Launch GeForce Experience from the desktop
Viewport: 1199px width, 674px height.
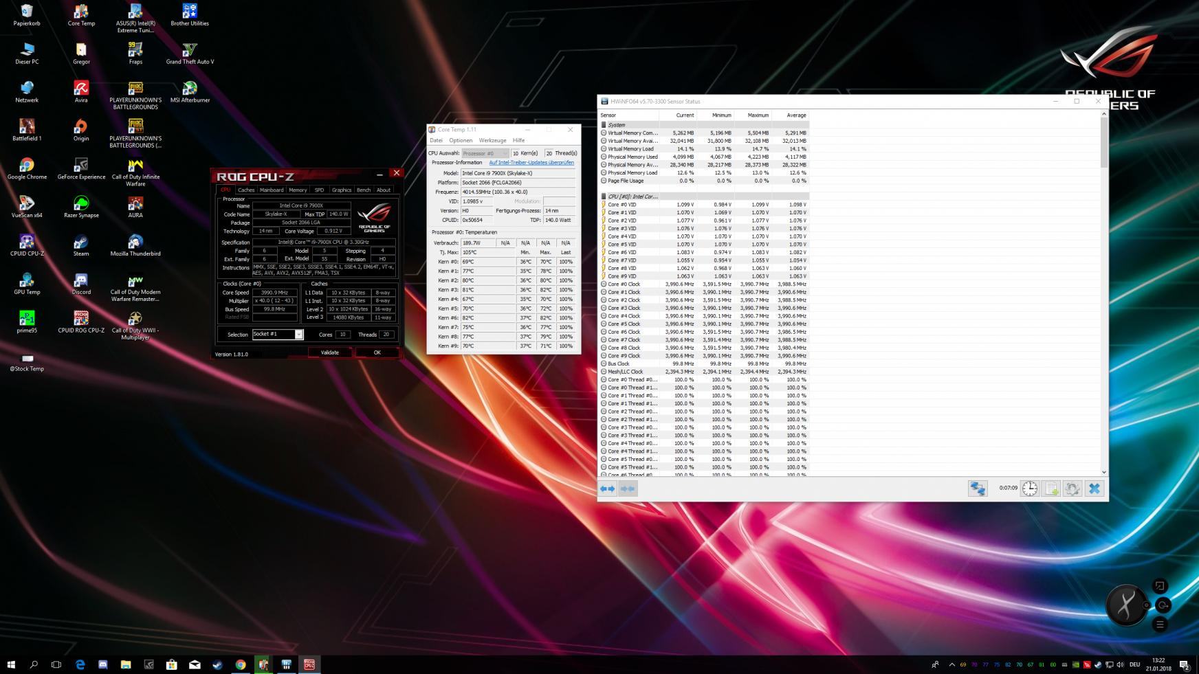(81, 168)
